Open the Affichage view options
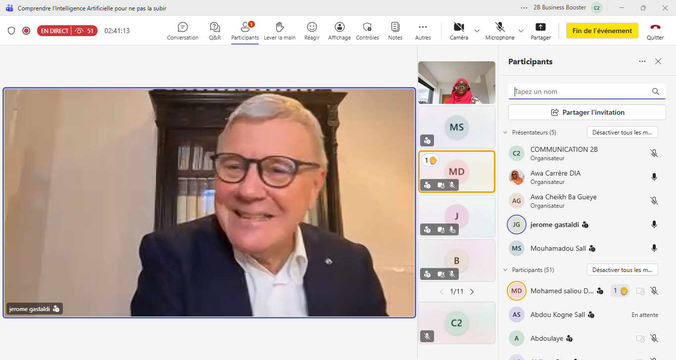This screenshot has height=360, width=676. 339,31
